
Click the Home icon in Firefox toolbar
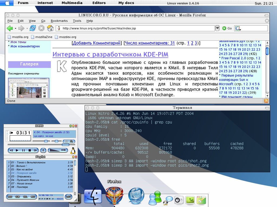pos(50,28)
